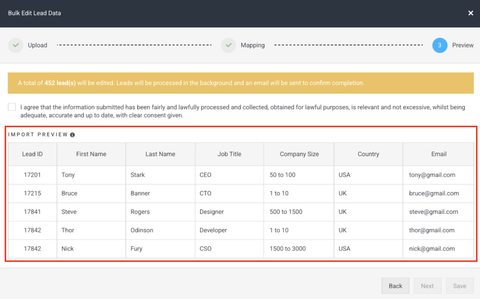Click the Country column header

click(368, 154)
